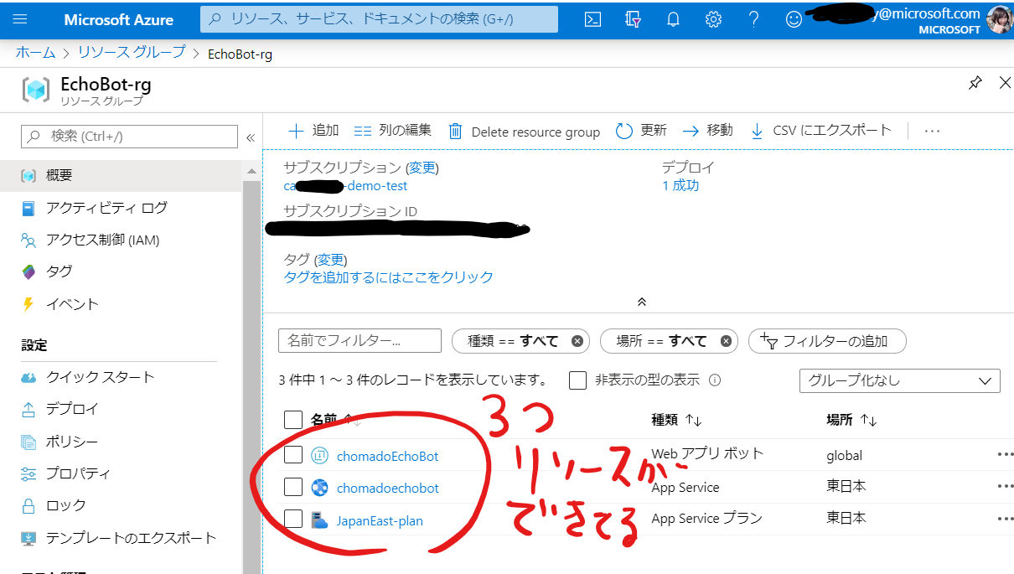The width and height of the screenshot is (1014, 574).
Task: Launch Cloud Shell from top bar
Action: (x=592, y=19)
